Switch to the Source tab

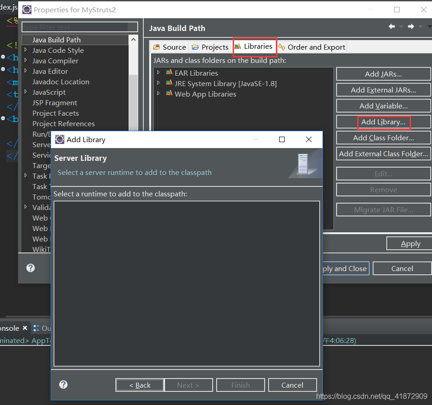coord(169,47)
